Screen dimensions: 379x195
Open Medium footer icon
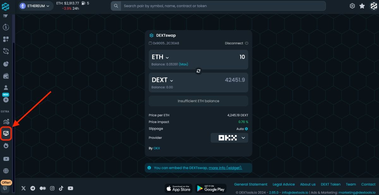tap(43, 188)
